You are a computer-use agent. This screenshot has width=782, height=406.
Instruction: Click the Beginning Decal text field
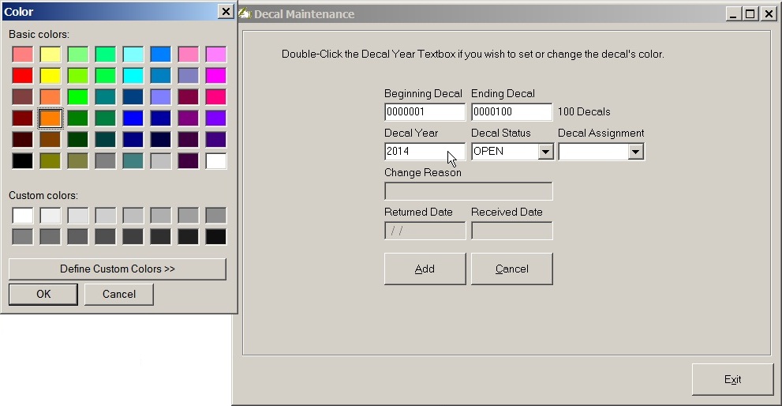point(425,112)
